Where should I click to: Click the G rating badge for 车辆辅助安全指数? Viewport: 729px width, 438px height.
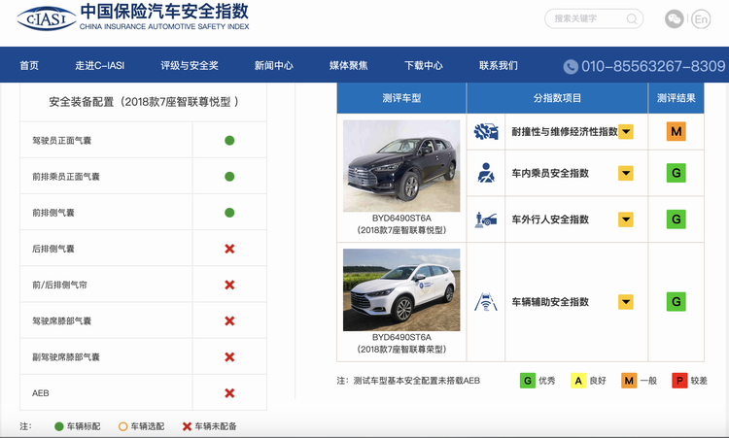coord(676,302)
